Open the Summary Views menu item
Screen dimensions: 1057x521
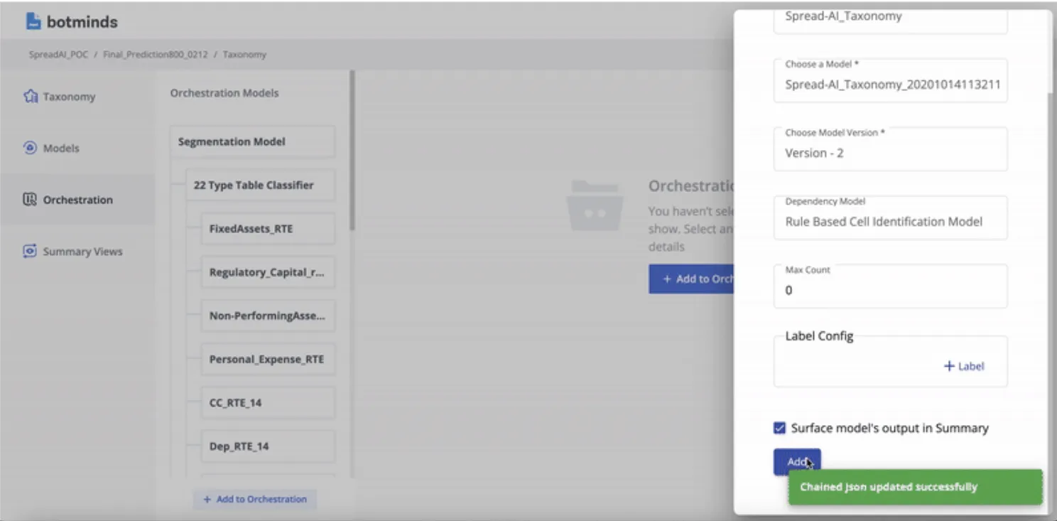pos(77,252)
